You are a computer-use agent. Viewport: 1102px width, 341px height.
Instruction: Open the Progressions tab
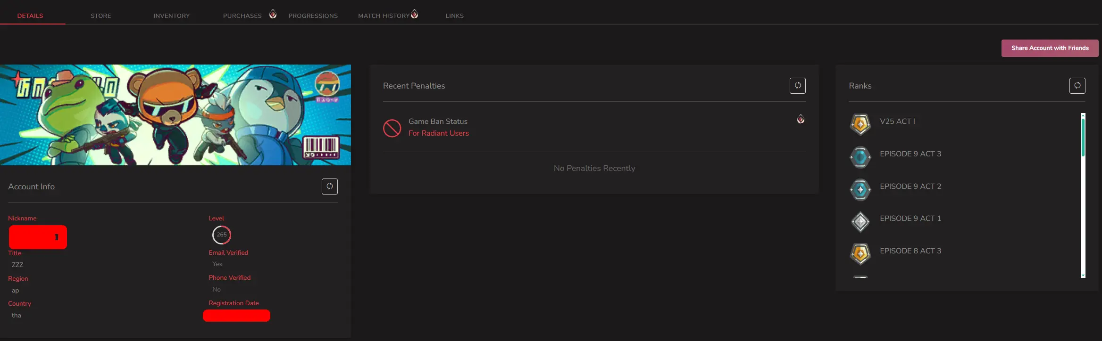coord(313,16)
